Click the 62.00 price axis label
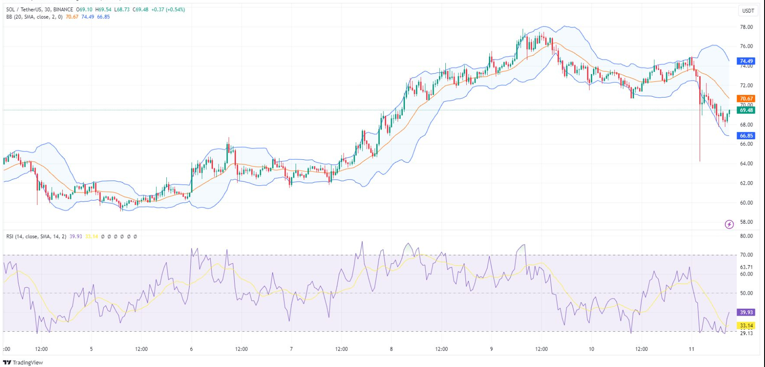The width and height of the screenshot is (765, 367). pyautogui.click(x=746, y=183)
